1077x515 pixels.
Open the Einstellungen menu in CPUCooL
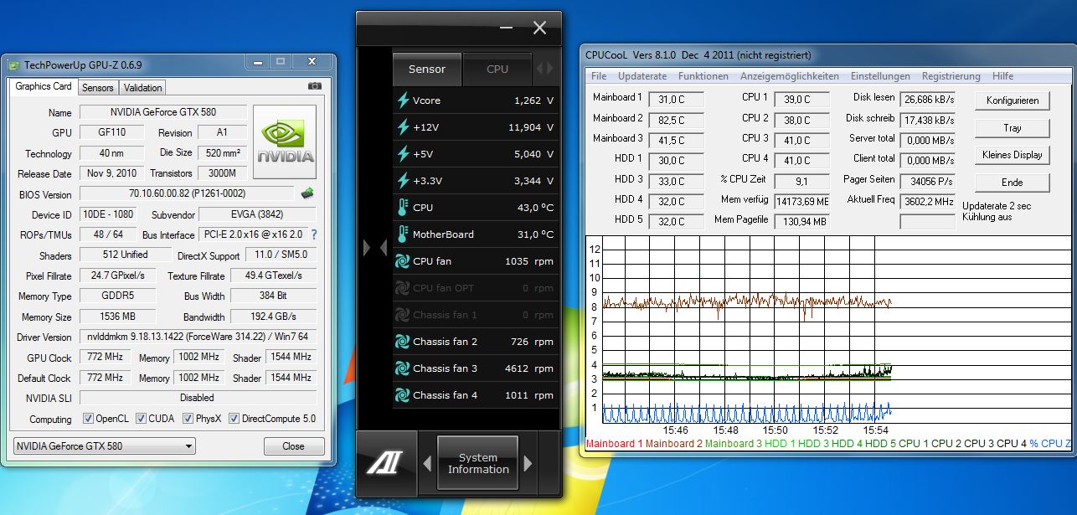880,76
